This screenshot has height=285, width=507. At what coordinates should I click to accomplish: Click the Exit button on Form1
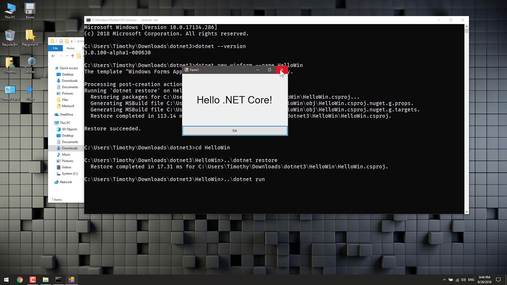coord(235,131)
